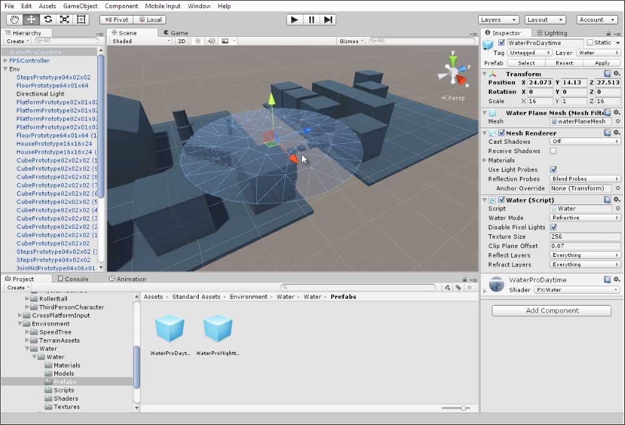This screenshot has width=625, height=425.
Task: Toggle the Static checkbox
Action: pyautogui.click(x=590, y=42)
